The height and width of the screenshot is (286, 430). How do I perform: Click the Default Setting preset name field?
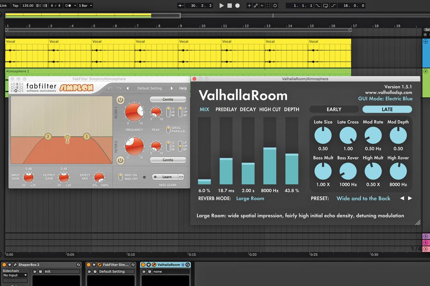[149, 88]
